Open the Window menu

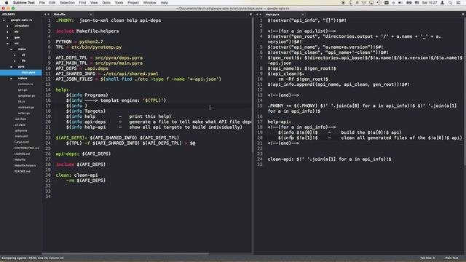click(x=149, y=3)
